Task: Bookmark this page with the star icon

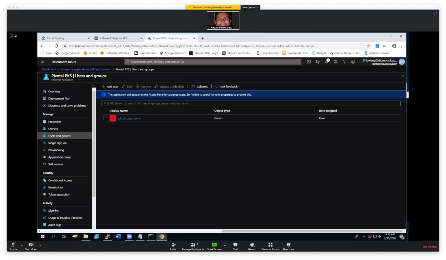Action: click(x=368, y=46)
